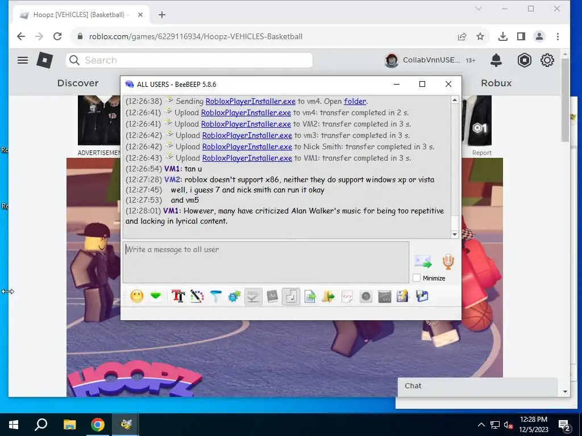Image resolution: width=582 pixels, height=436 pixels.
Task: Open the 'folder' link in the Sending message
Action: click(x=355, y=101)
